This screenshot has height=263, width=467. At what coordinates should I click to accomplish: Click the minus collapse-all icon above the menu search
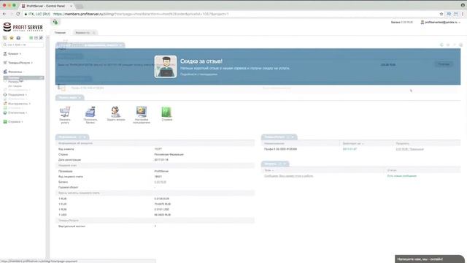click(x=36, y=38)
